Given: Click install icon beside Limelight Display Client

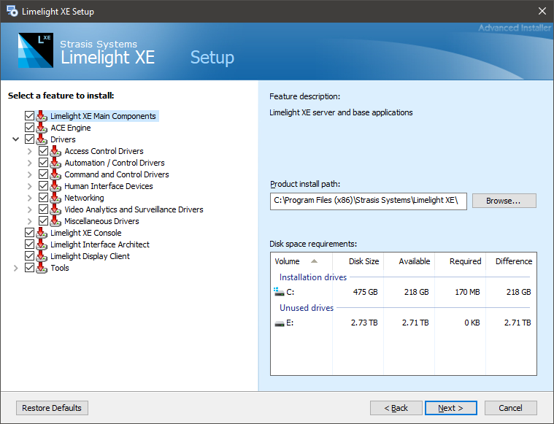Looking at the screenshot, I should [42, 256].
